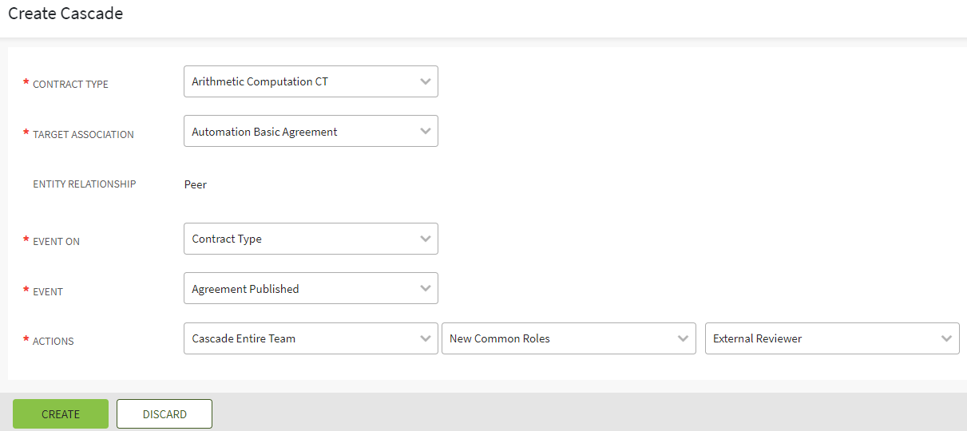
Task: Click the Actions field label
Action: pyautogui.click(x=54, y=342)
